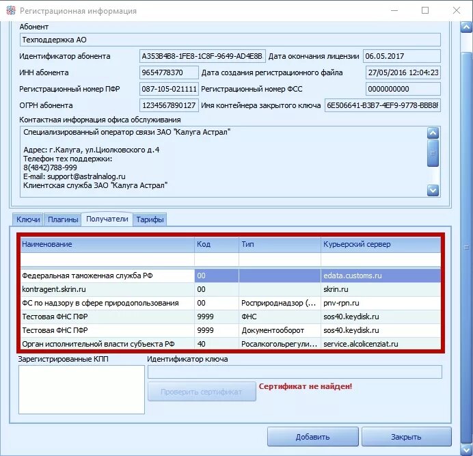Click the ОГРН абонента field
The image size is (473, 456).
coord(169,105)
